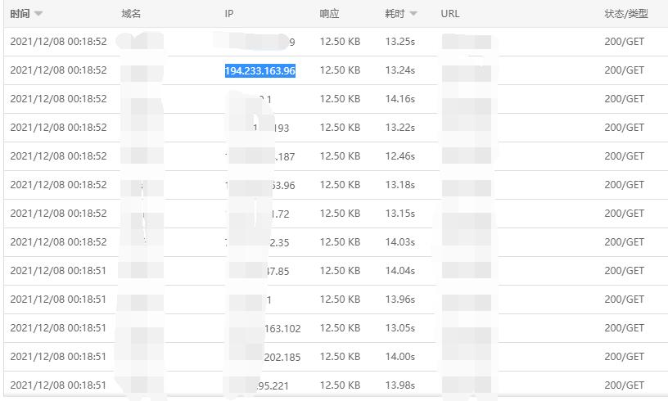Click the 域名 column header
This screenshot has width=668, height=401.
131,14
